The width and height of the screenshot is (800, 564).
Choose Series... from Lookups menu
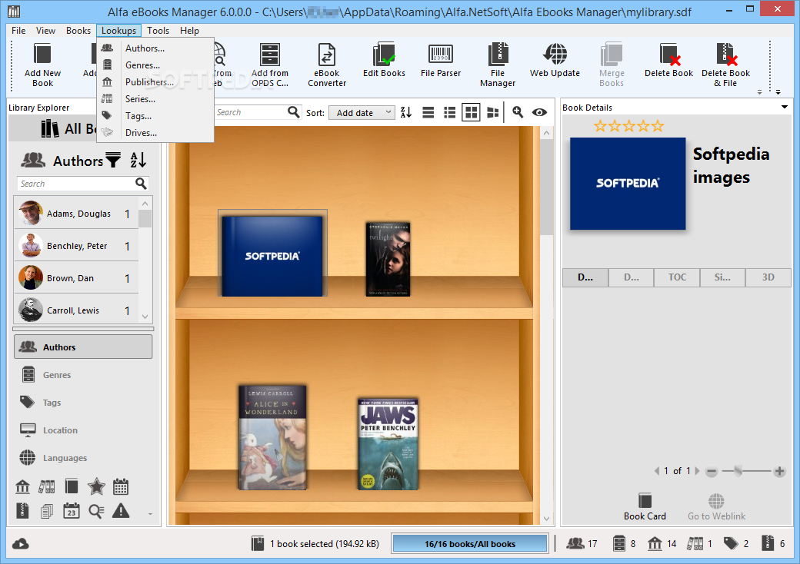[x=155, y=99]
